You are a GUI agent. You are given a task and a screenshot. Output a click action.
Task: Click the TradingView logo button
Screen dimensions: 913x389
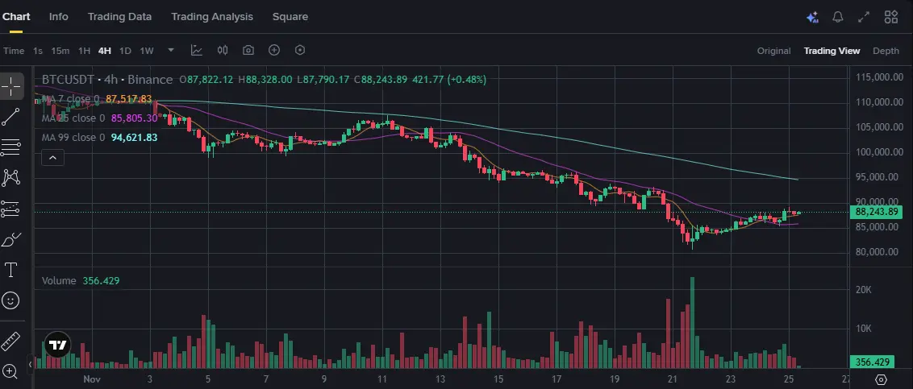click(x=57, y=346)
